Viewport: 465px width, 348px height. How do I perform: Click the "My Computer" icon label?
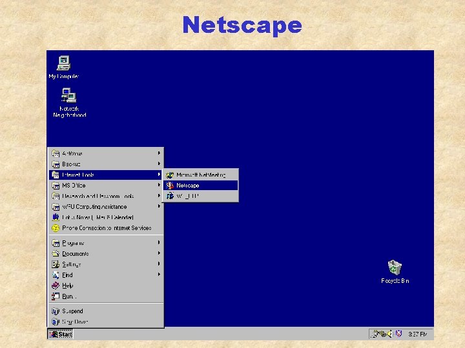tap(64, 76)
